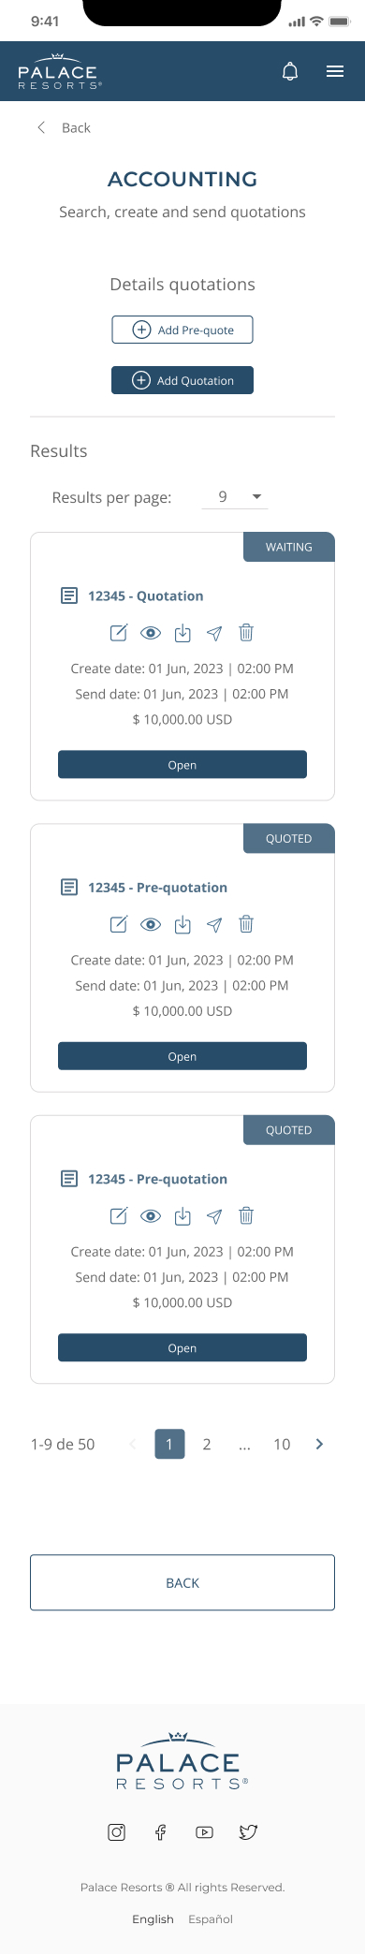Screen dimensions: 365x1955
Task: Click the send icon on the last Pre-quotation card
Action: [x=214, y=1216]
